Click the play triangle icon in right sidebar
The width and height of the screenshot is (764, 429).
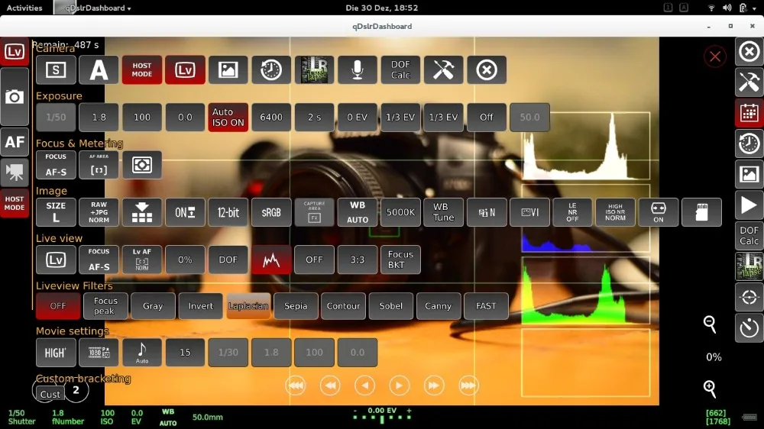(x=749, y=205)
